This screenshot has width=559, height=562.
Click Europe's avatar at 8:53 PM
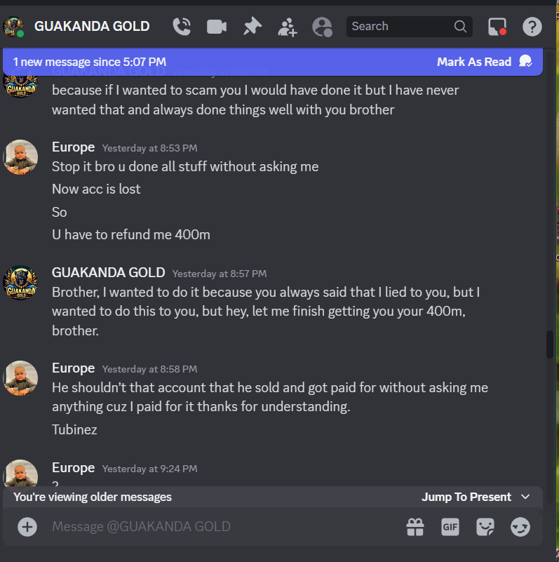20,157
